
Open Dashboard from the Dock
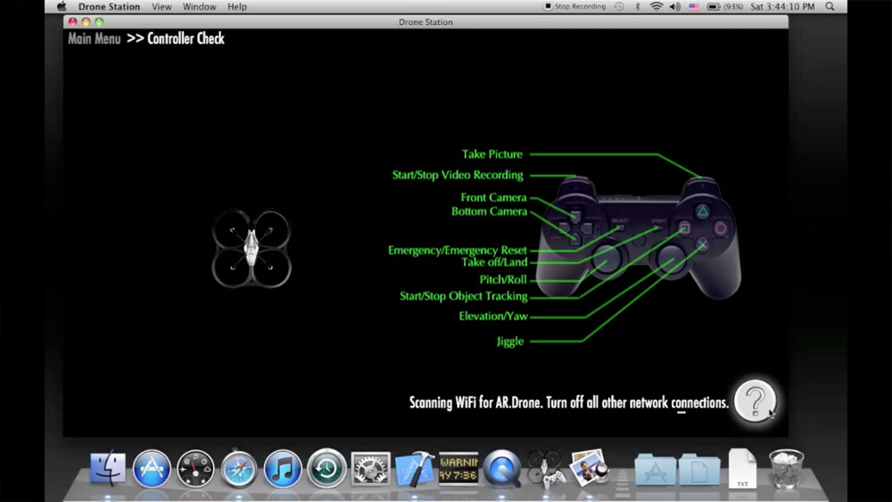point(195,468)
